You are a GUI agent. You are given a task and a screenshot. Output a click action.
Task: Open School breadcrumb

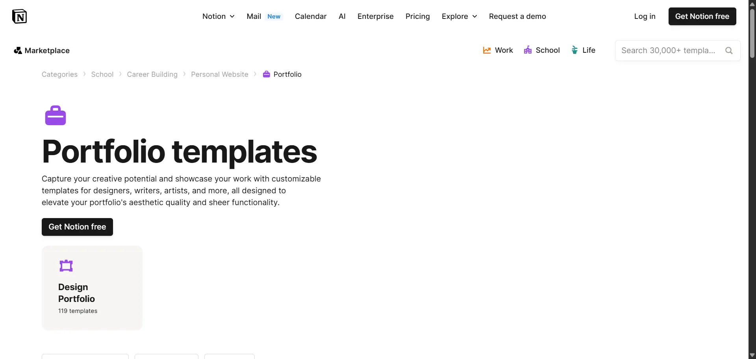102,74
